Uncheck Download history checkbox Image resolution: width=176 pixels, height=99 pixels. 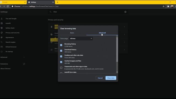coord(61,51)
